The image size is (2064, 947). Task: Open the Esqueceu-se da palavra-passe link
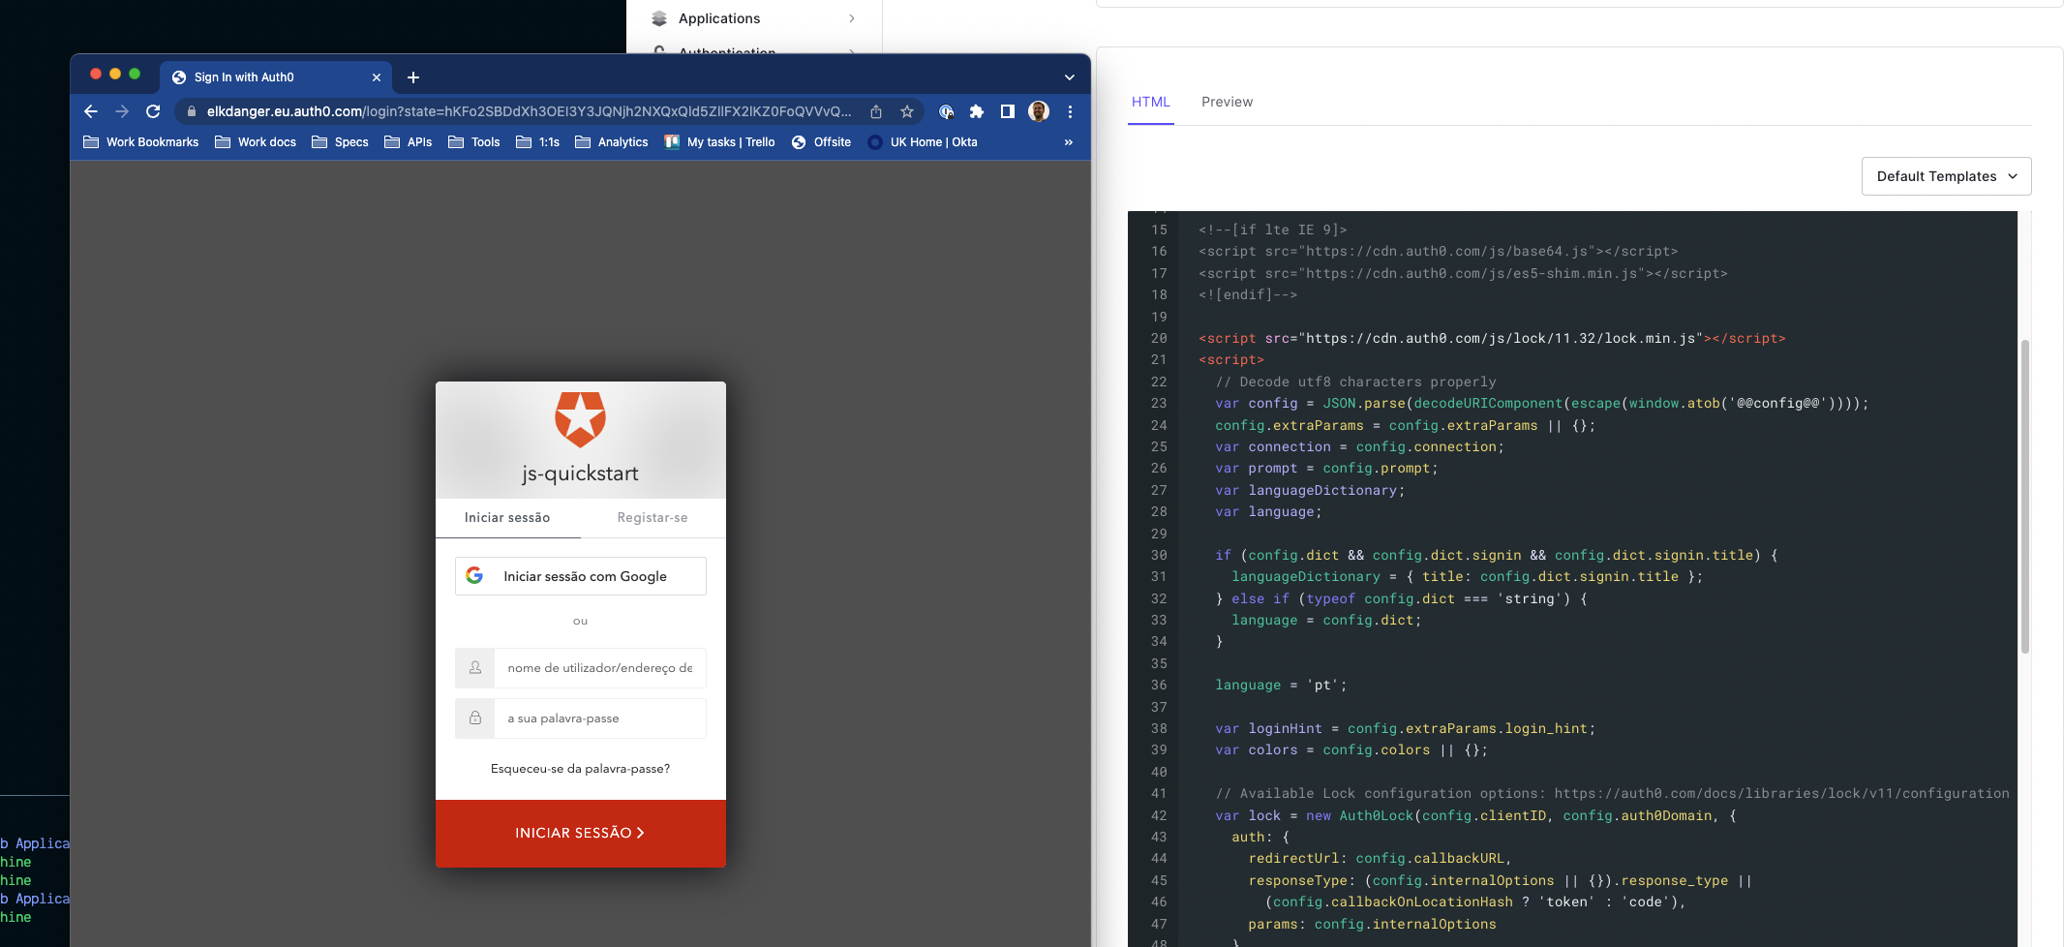[579, 768]
